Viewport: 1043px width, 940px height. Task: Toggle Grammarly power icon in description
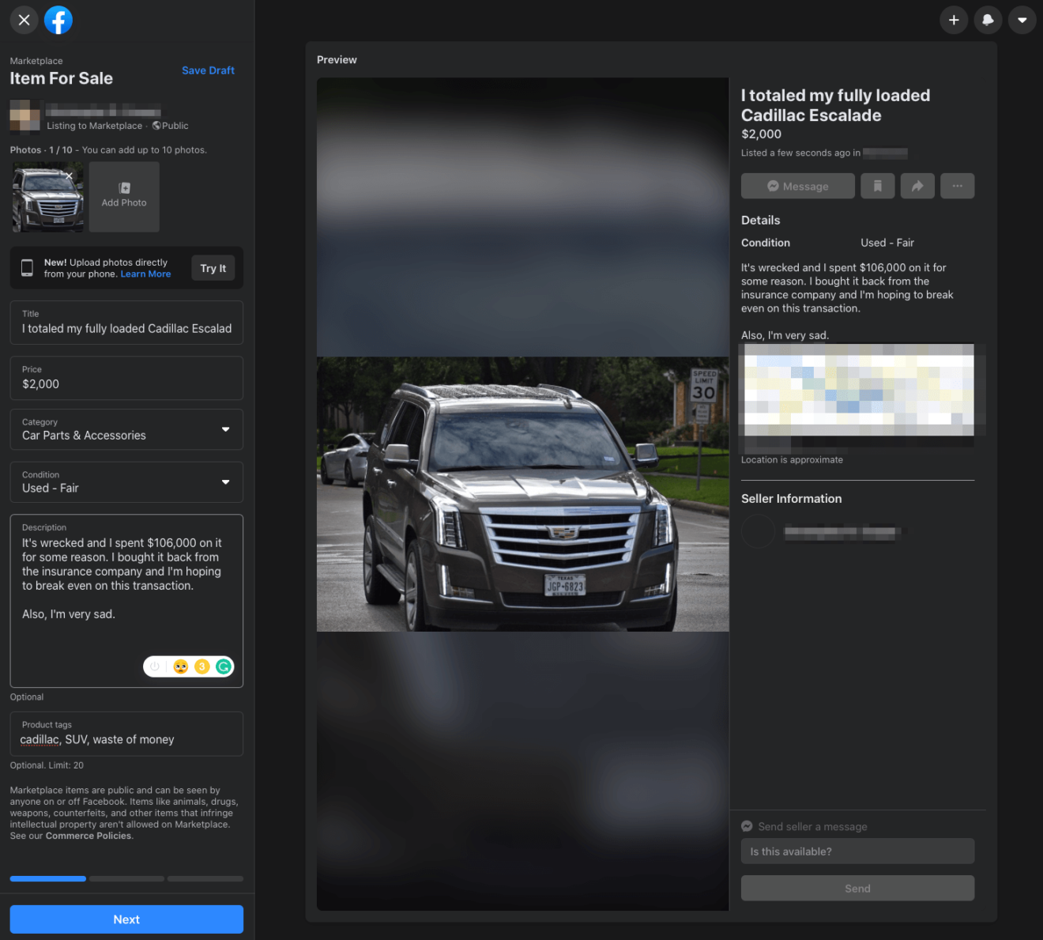pos(156,666)
